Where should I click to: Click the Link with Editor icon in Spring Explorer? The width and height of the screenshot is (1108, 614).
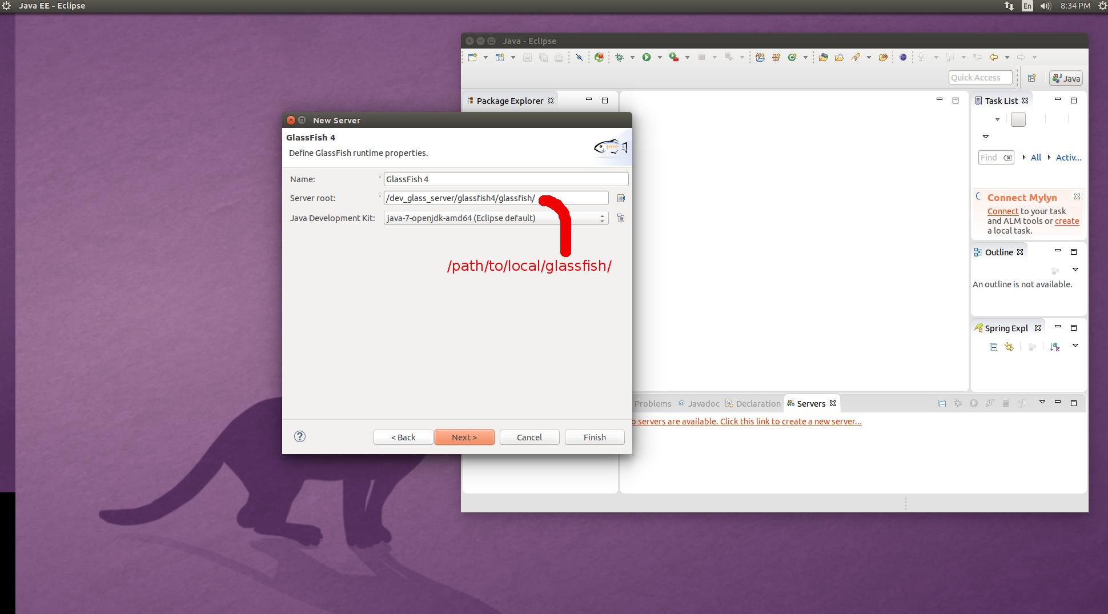(1009, 347)
